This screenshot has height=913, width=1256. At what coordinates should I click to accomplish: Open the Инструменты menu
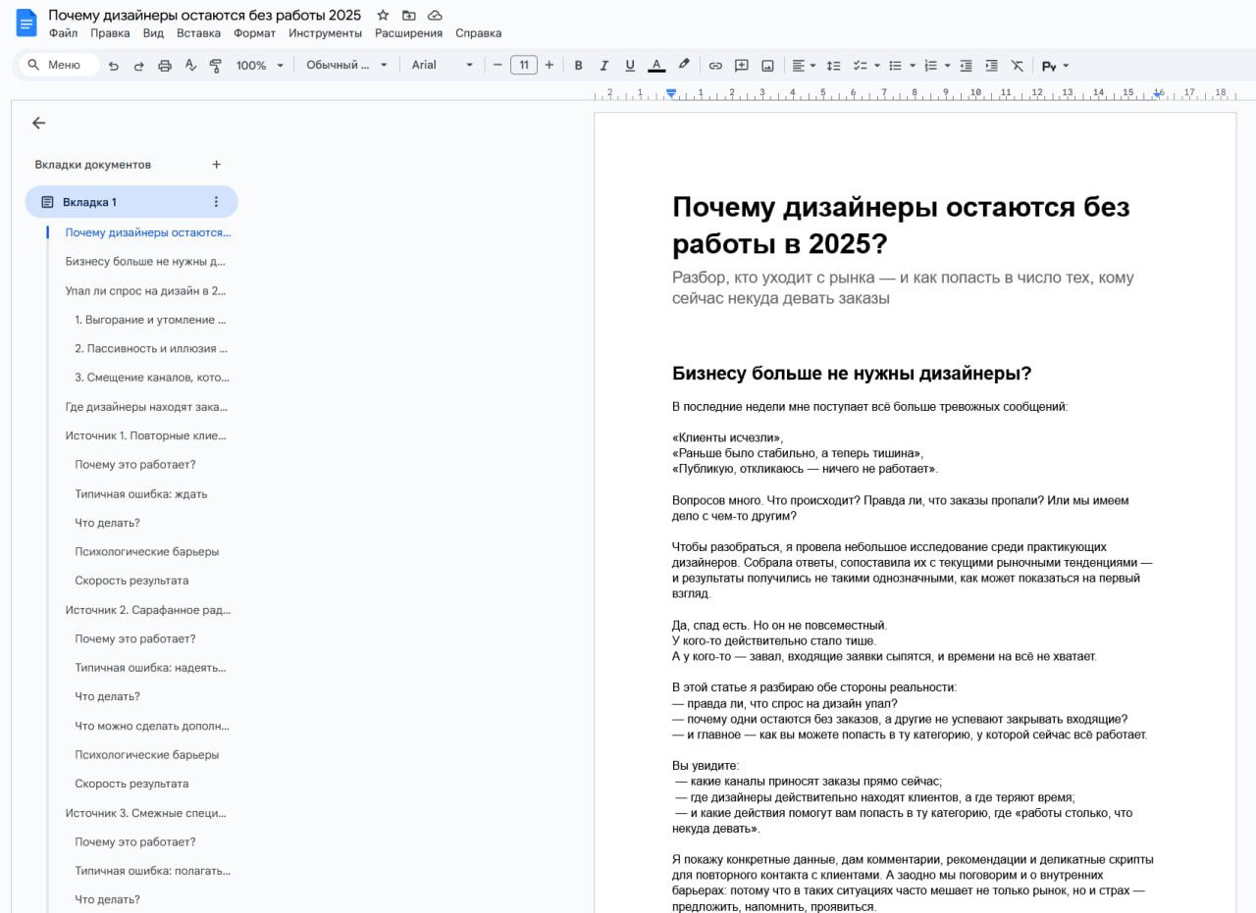pos(325,33)
